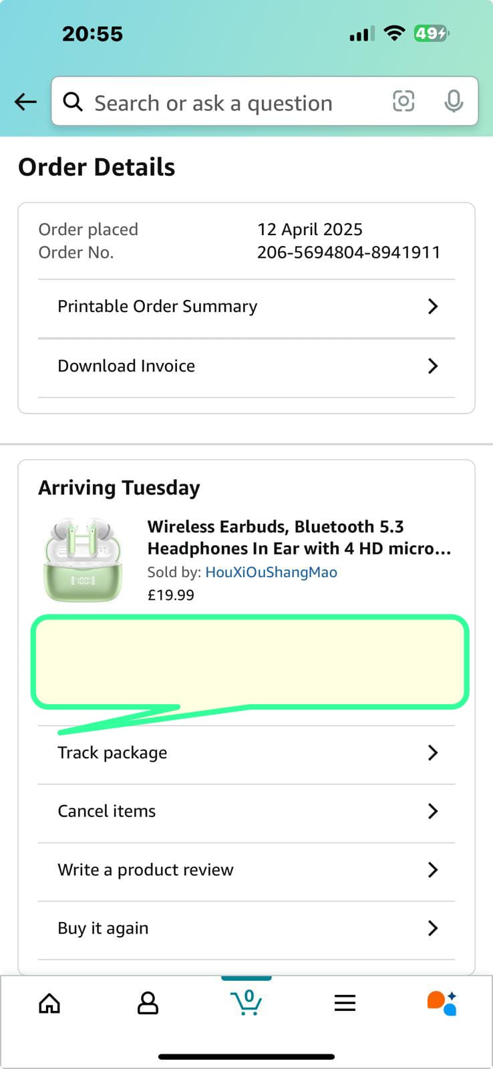The width and height of the screenshot is (493, 1069).
Task: Open the HouXiOuShangMao seller link
Action: [271, 572]
